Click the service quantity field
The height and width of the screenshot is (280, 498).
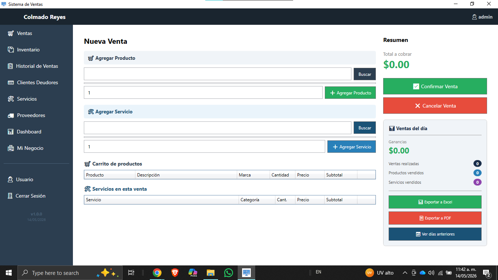(x=205, y=147)
